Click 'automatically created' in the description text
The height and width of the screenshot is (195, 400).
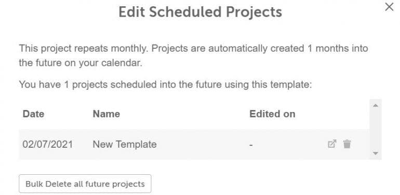pyautogui.click(x=256, y=48)
